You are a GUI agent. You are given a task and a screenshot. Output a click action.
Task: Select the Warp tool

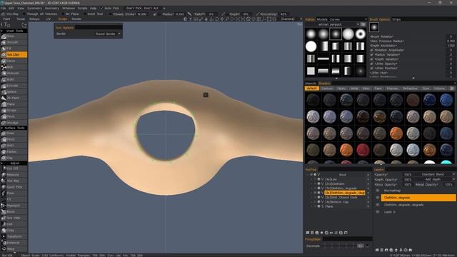[14, 249]
